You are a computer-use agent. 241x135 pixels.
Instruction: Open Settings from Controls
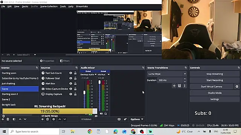point(215,99)
